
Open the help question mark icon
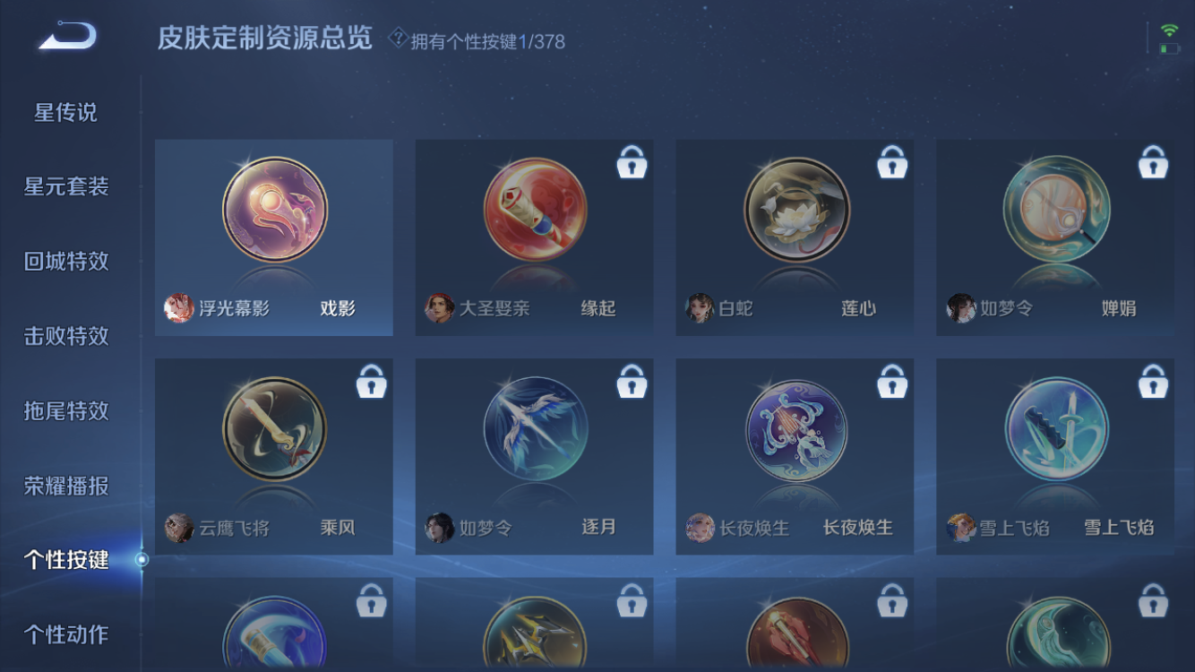pos(398,38)
